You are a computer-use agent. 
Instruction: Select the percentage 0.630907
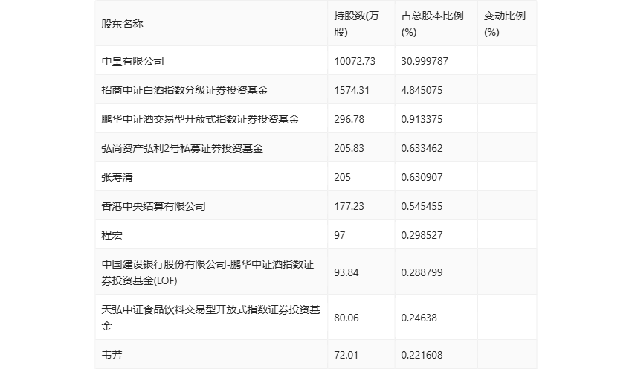tap(422, 177)
